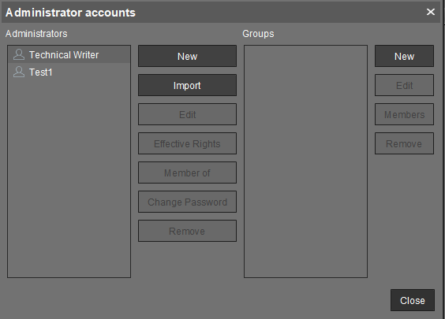Select the Technical Writer administrator entry
This screenshot has height=319, width=445.
69,54
